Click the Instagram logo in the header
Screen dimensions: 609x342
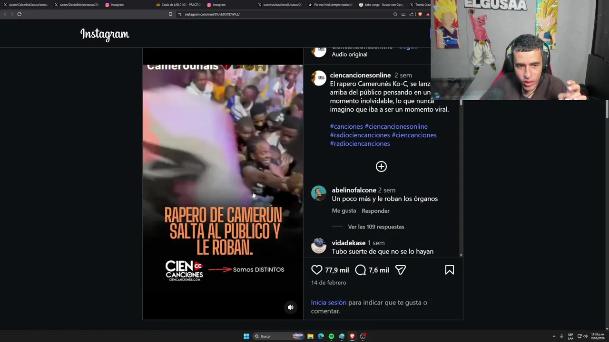point(105,34)
